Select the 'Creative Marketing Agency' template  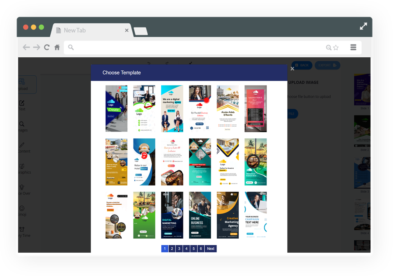tap(228, 215)
